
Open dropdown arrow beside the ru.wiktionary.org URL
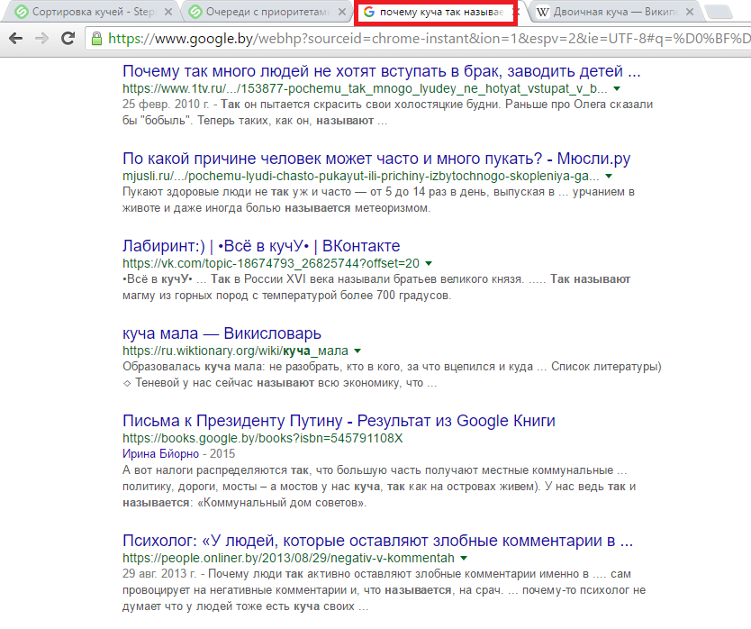point(357,351)
